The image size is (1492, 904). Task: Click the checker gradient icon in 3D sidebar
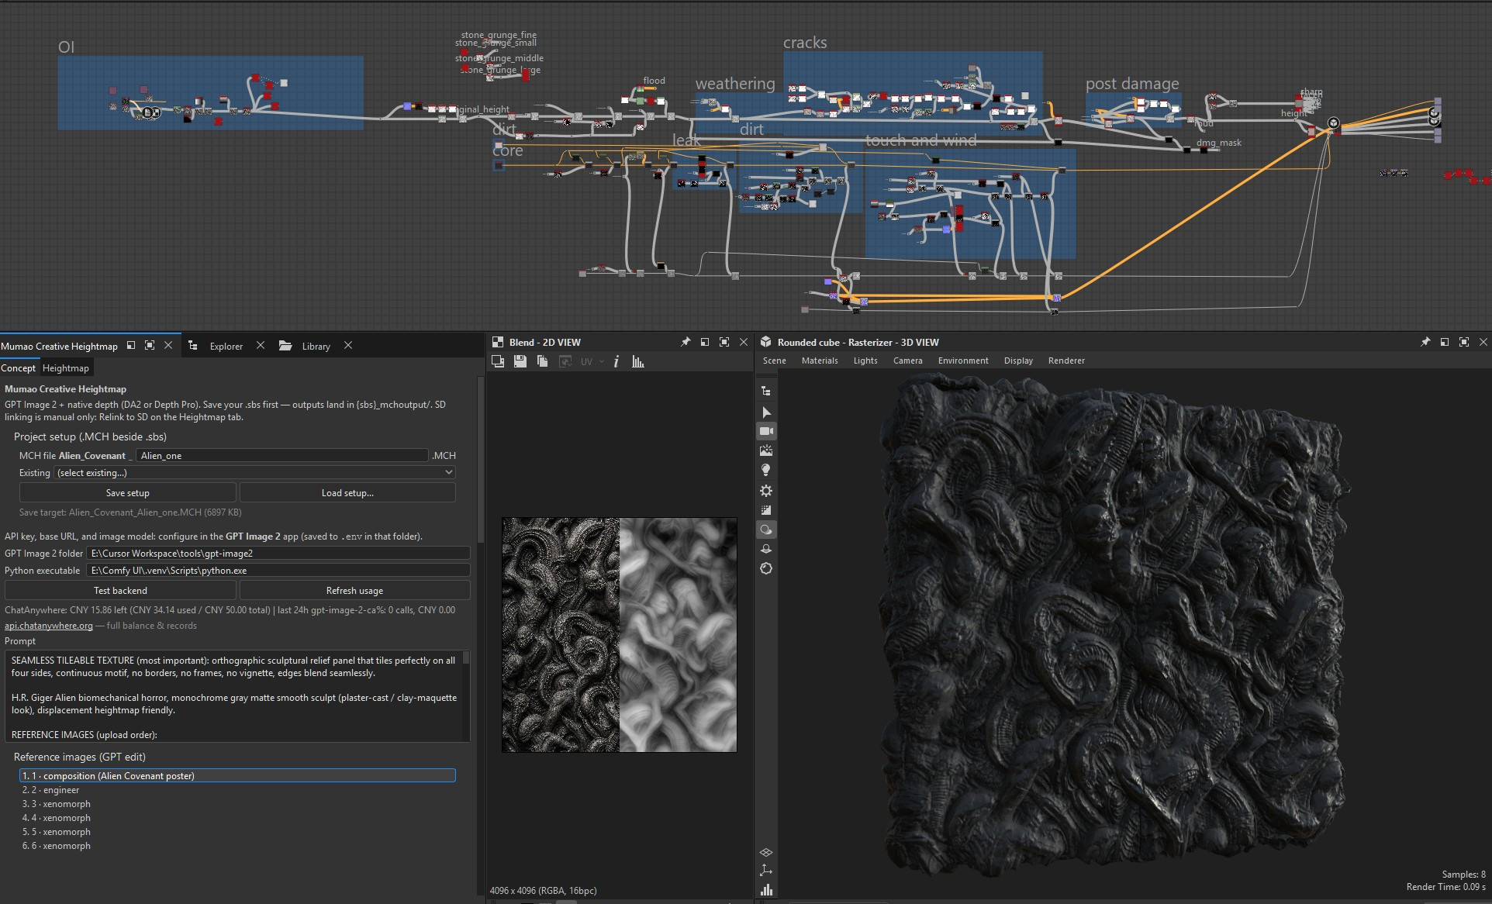(766, 510)
